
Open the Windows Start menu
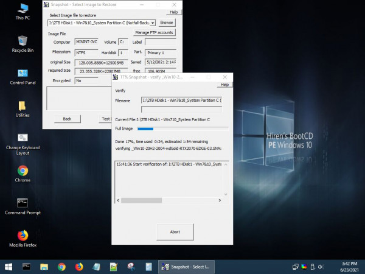click(9, 267)
